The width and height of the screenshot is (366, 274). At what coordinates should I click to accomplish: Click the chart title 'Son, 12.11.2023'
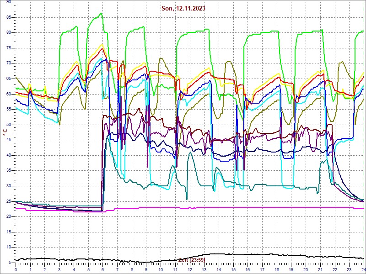tap(183, 8)
